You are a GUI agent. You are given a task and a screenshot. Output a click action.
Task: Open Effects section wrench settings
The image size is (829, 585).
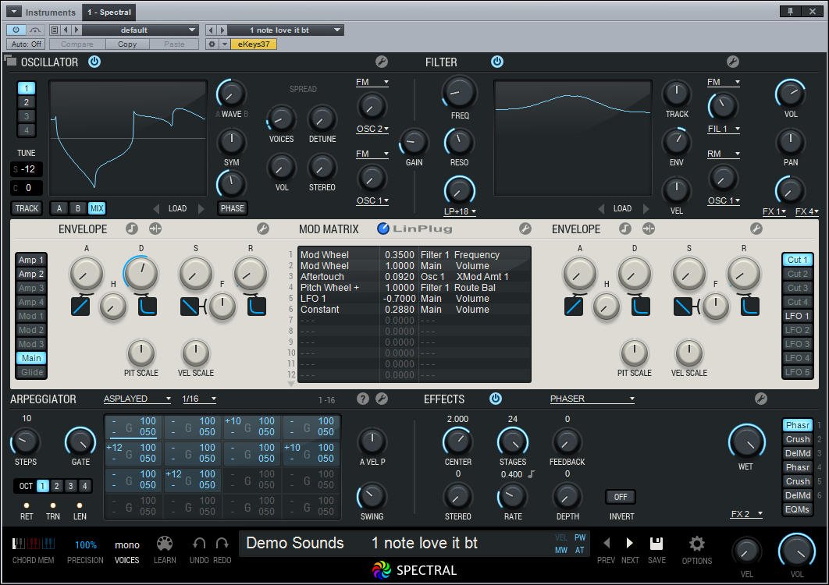pyautogui.click(x=761, y=399)
